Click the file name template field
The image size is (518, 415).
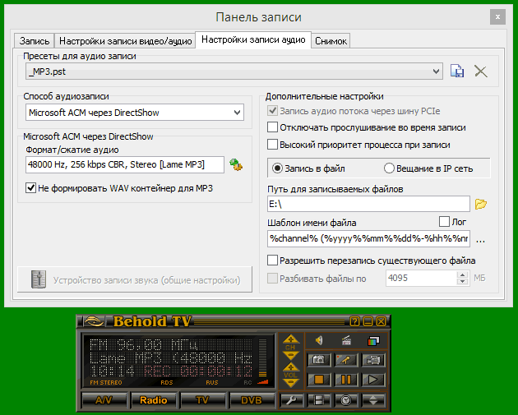(368, 238)
